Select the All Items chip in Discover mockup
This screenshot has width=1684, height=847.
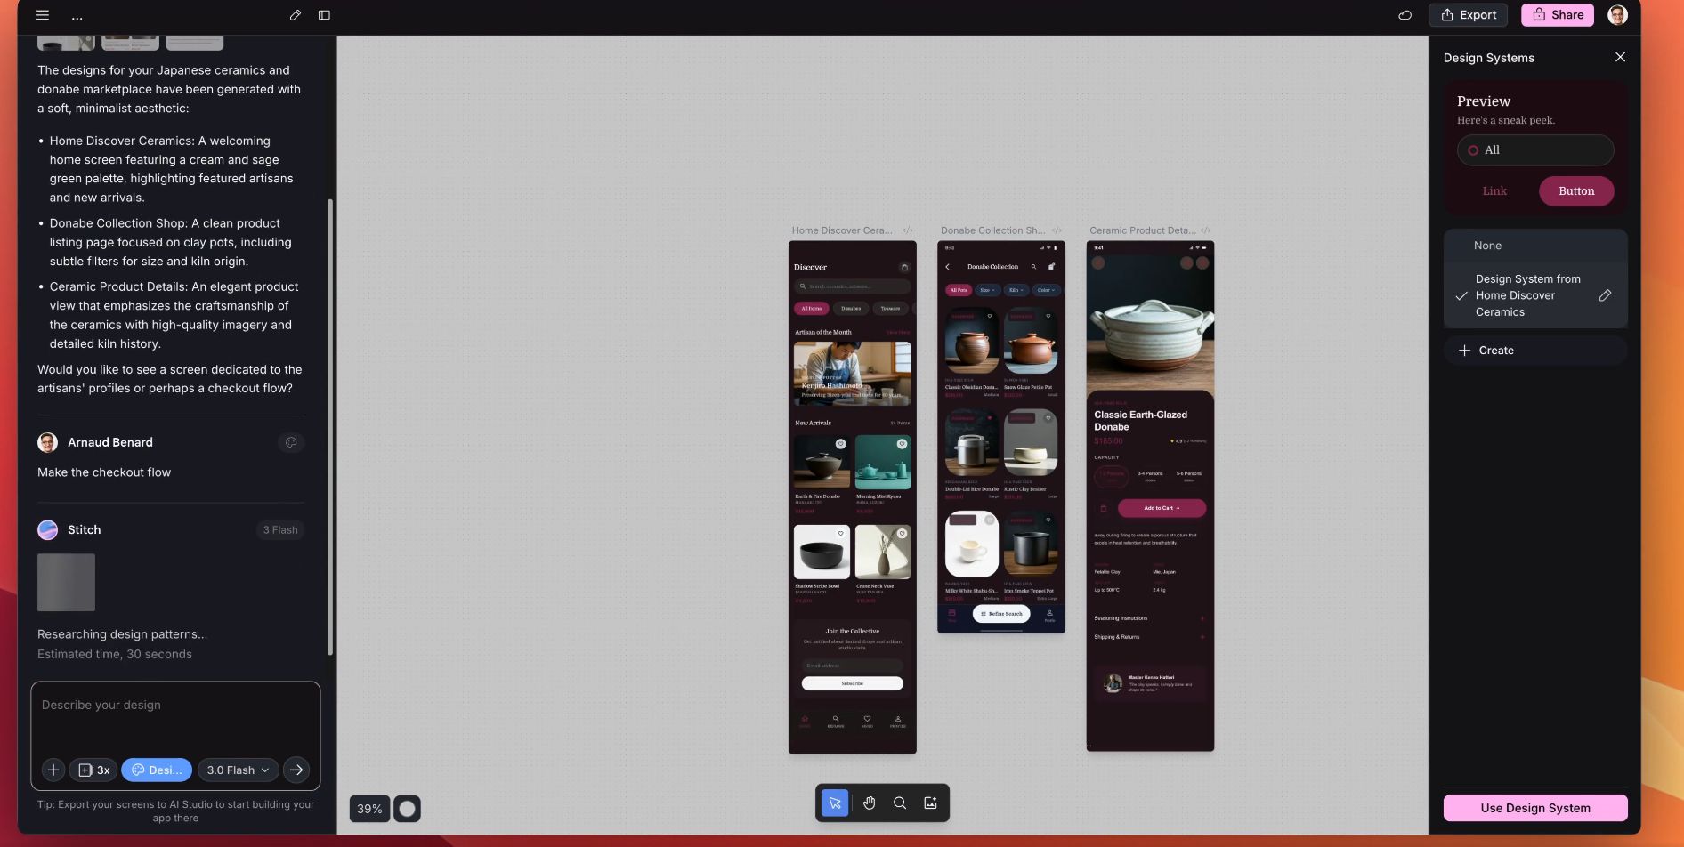pyautogui.click(x=811, y=309)
